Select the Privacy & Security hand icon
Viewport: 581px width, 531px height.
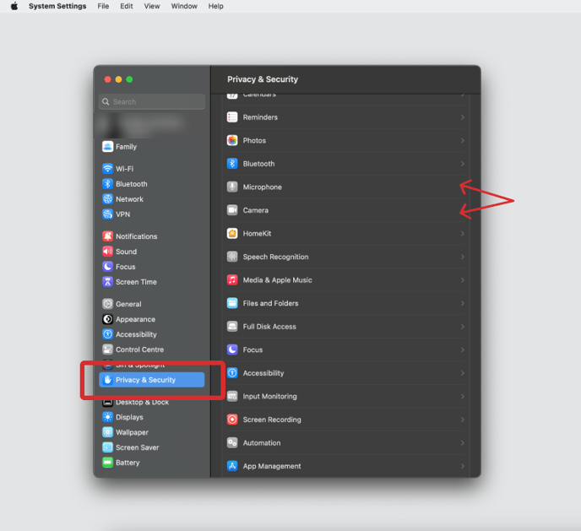107,380
